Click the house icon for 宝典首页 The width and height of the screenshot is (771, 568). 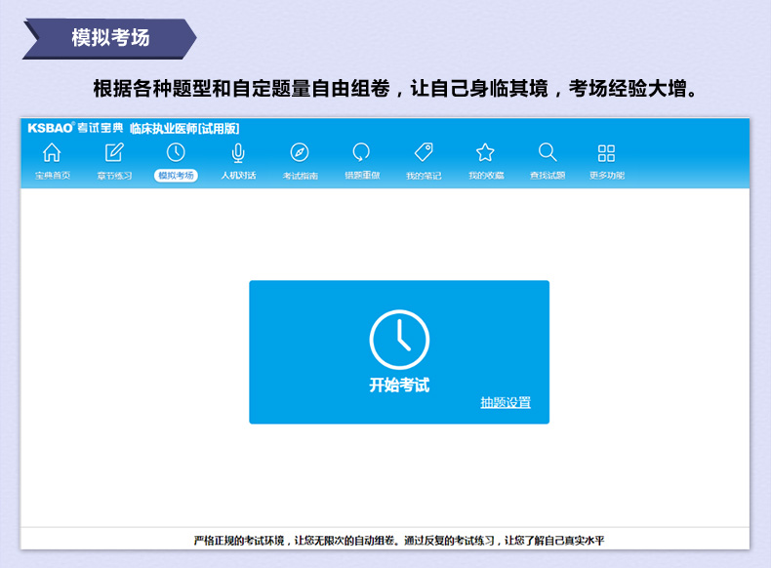(52, 152)
